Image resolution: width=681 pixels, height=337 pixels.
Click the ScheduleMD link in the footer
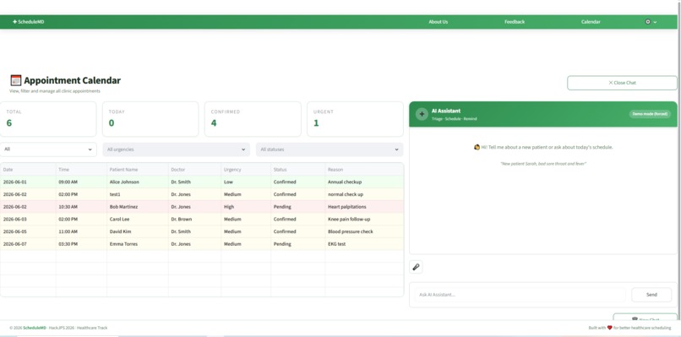pos(35,328)
